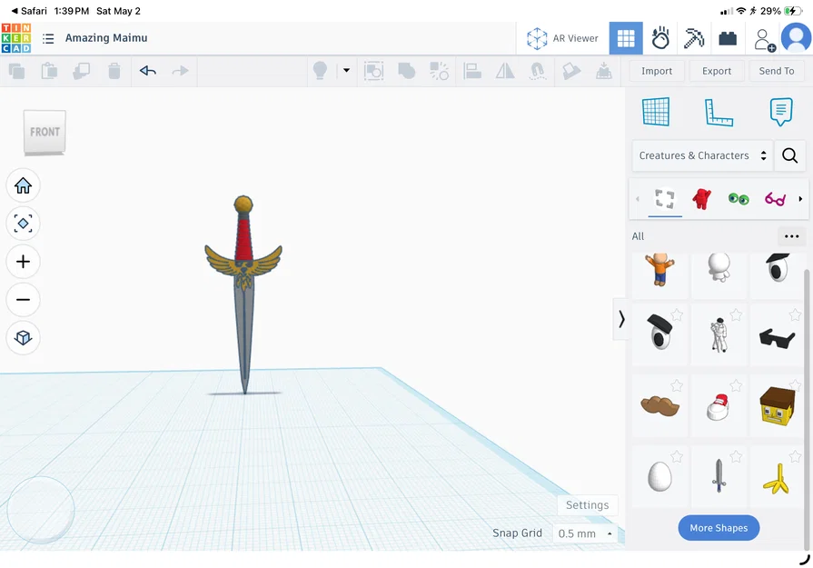The width and height of the screenshot is (813, 568).
Task: Select the basic shapes bracket tab
Action: coord(665,199)
